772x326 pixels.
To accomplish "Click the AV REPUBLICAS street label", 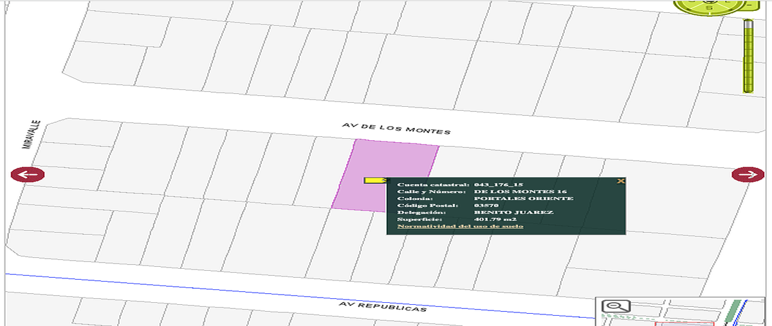I will 383,307.
